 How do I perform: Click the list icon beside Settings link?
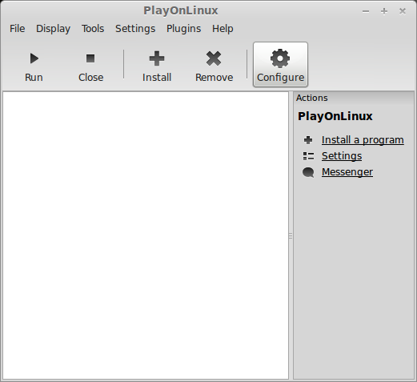[x=308, y=156]
